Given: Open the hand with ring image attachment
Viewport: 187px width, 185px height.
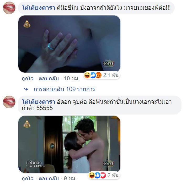Looking at the screenshot, I should 69,44.
